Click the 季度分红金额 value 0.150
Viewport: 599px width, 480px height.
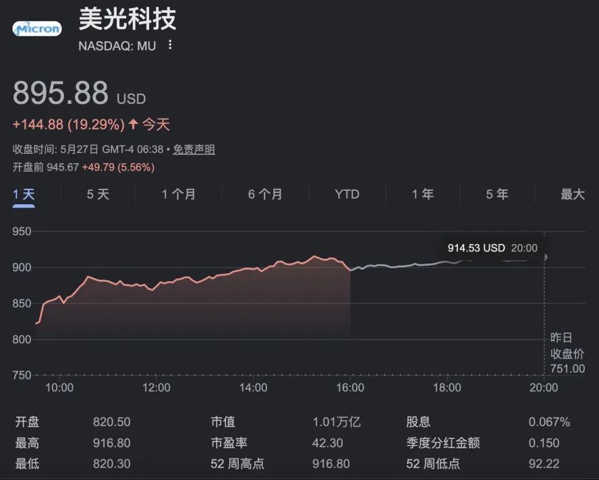pyautogui.click(x=544, y=443)
